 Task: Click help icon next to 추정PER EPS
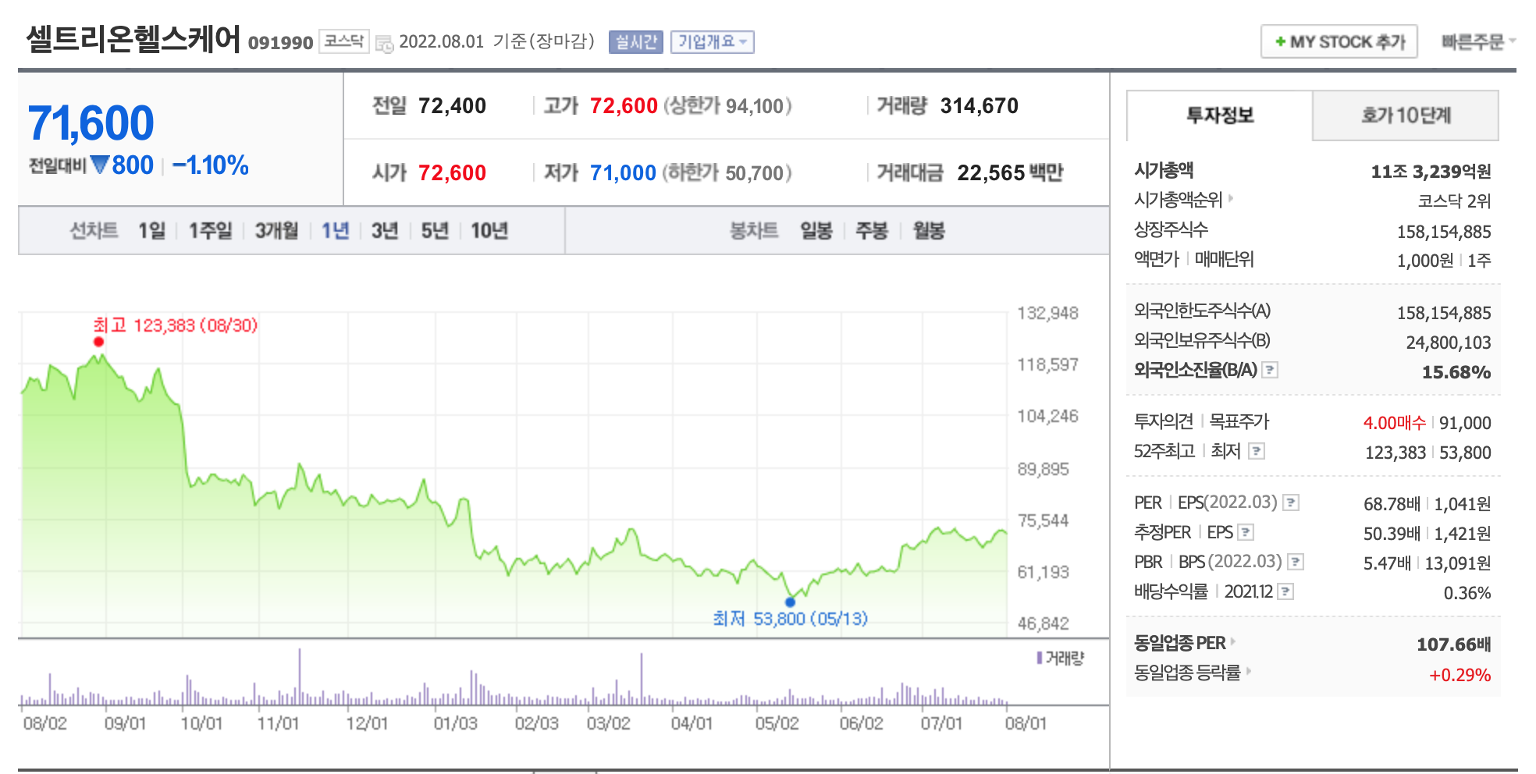click(x=1246, y=532)
